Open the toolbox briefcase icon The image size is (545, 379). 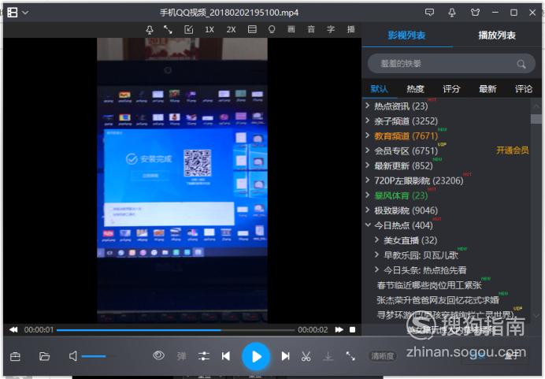(15, 356)
